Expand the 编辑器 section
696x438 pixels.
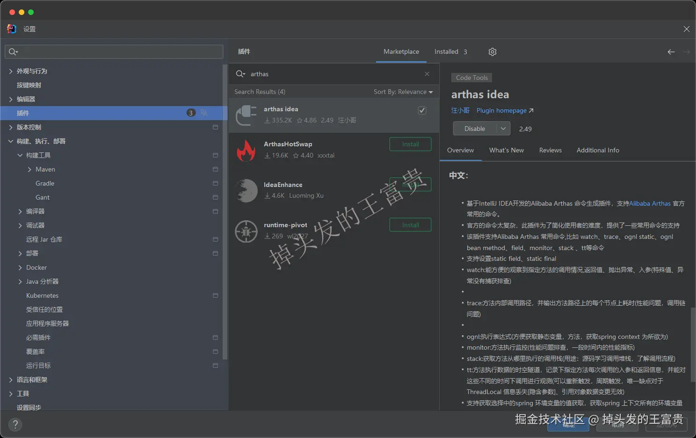point(11,99)
